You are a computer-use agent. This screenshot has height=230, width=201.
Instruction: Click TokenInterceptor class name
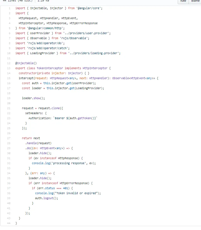tap(50, 68)
